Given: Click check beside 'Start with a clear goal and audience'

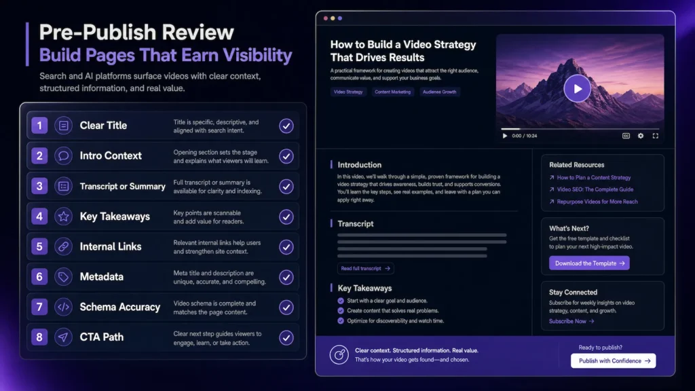Looking at the screenshot, I should [x=341, y=301].
